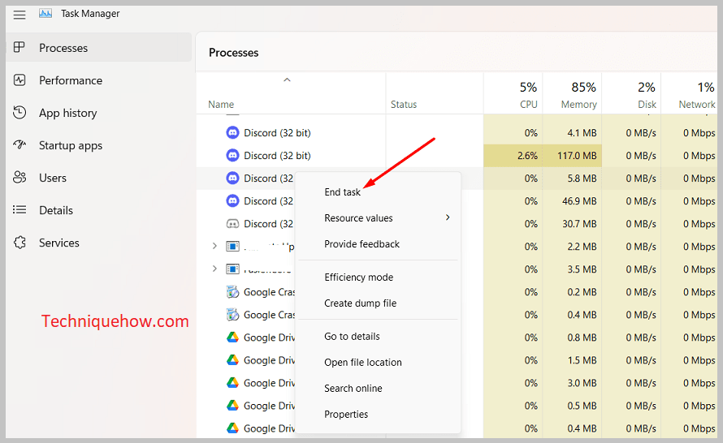The image size is (723, 443).
Task: Expand the process group with 2.2 MB
Action: (x=214, y=246)
